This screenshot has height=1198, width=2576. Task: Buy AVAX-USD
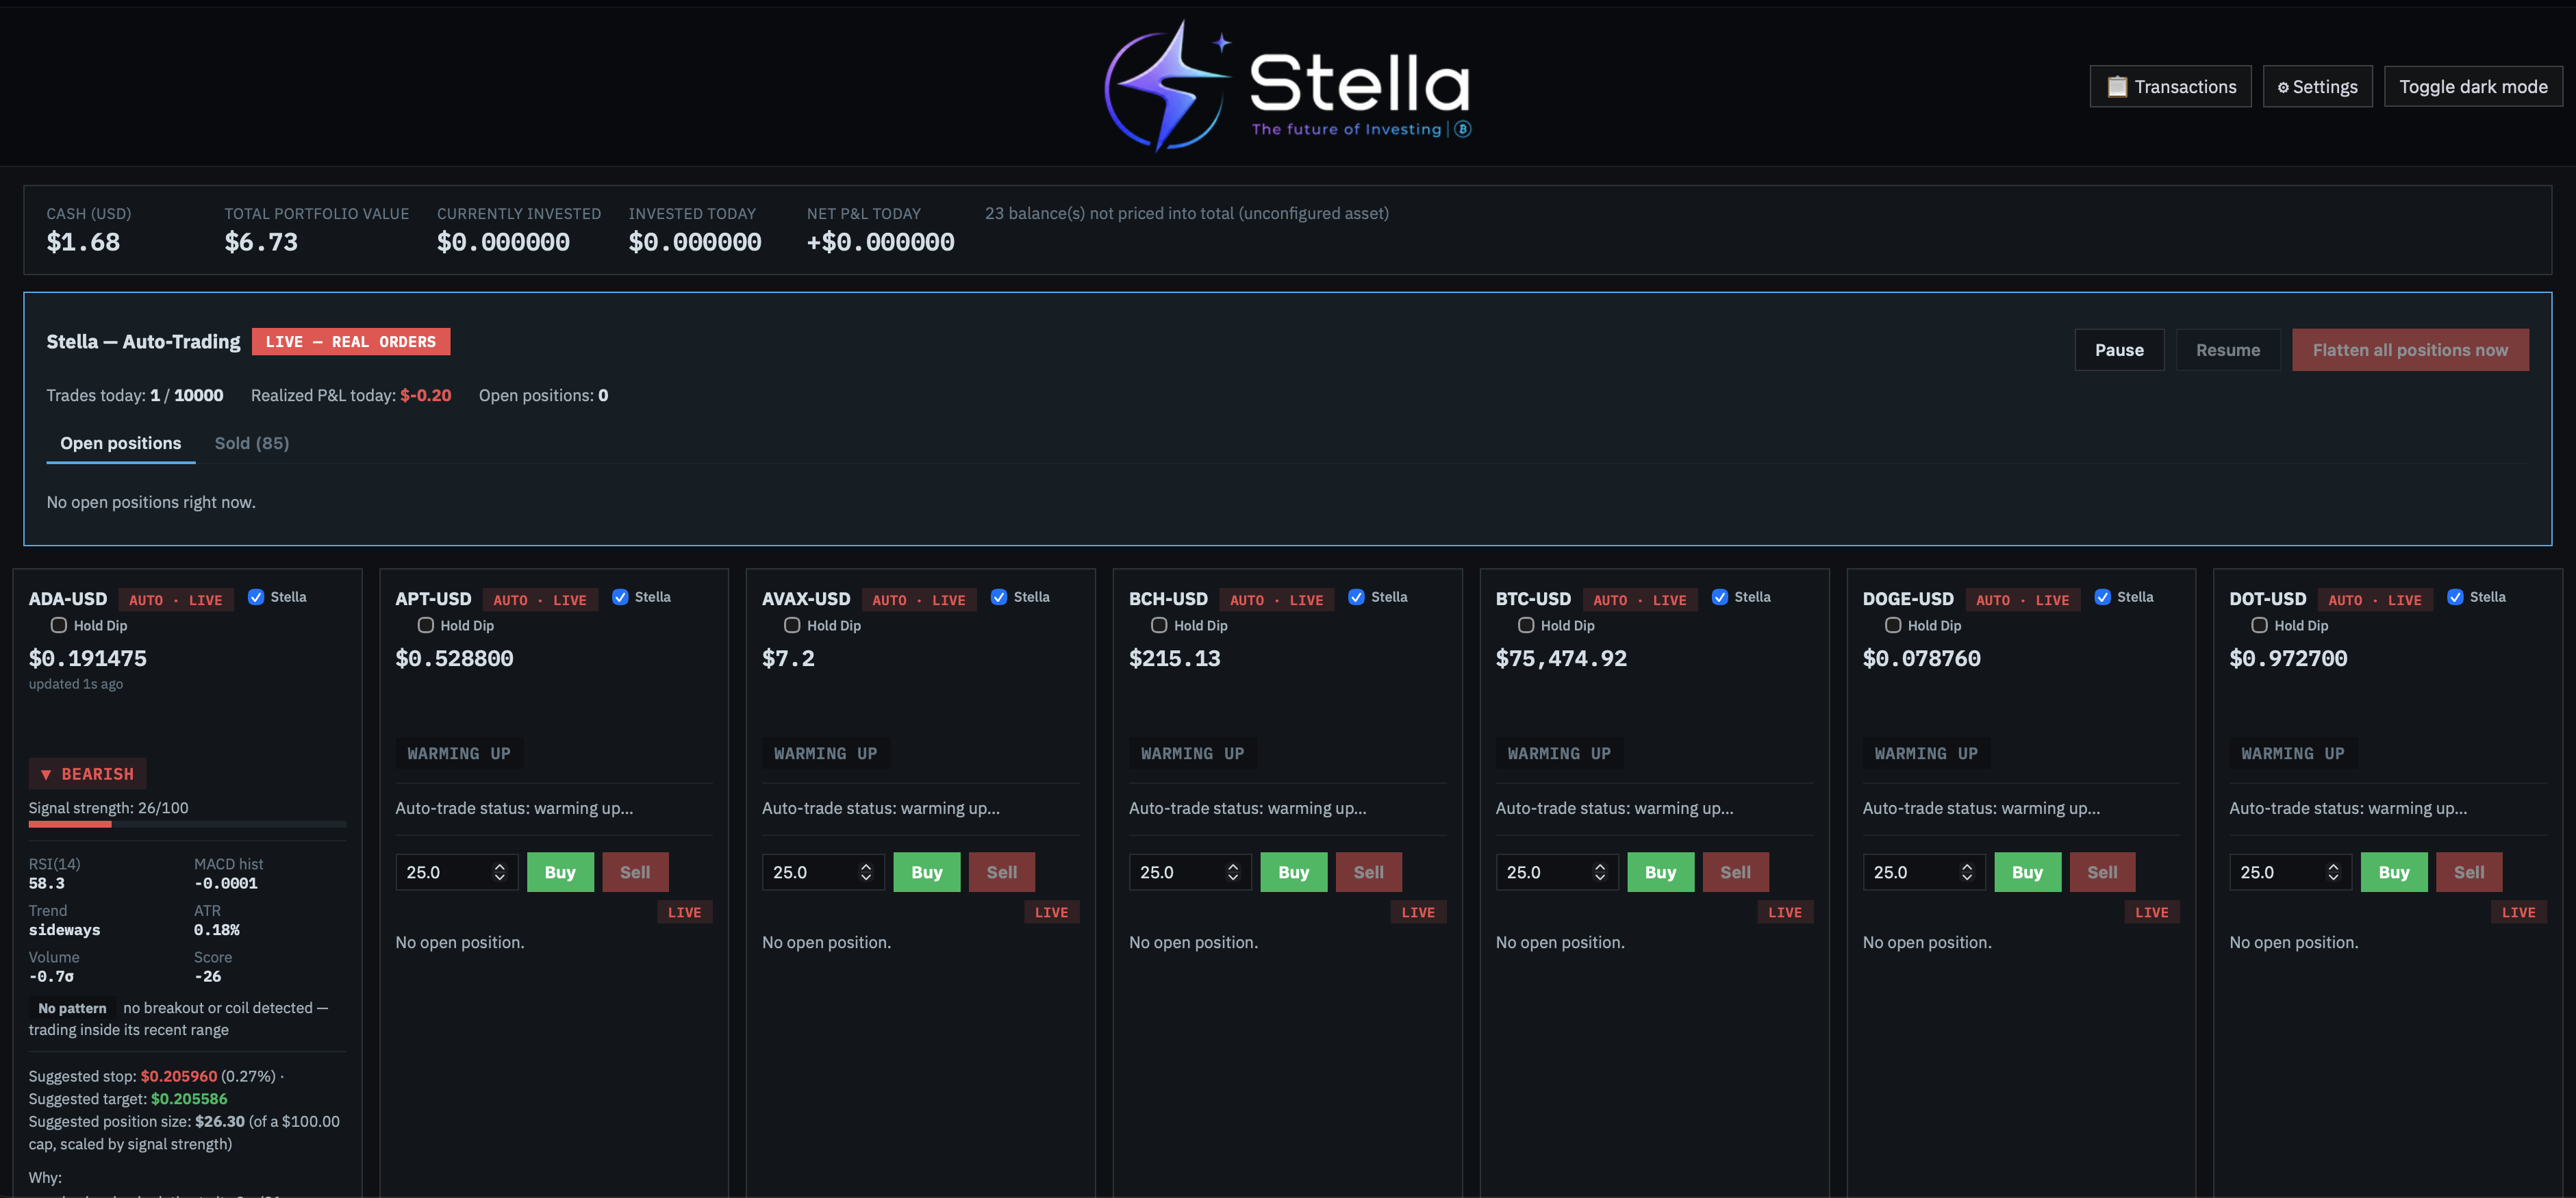pyautogui.click(x=927, y=872)
